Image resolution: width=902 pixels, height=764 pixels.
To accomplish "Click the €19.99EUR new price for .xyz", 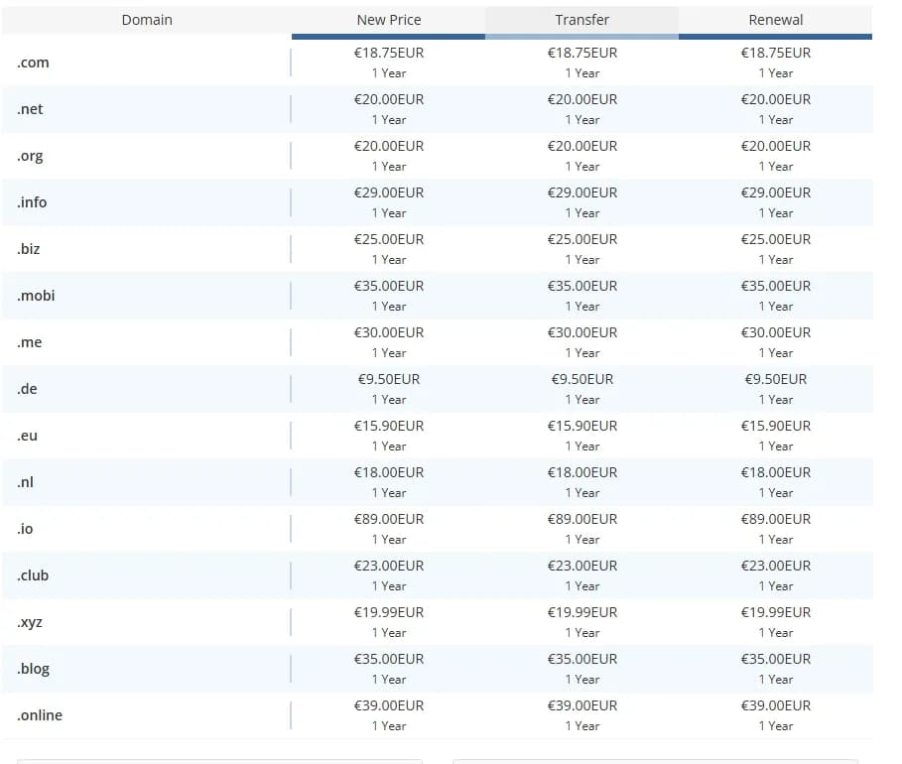I will [389, 612].
